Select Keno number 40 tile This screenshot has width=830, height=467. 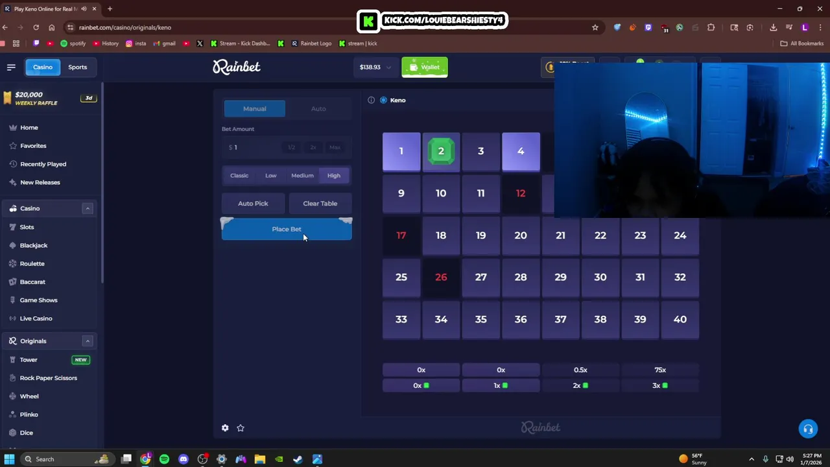pos(680,320)
